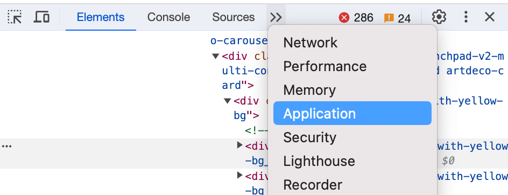Click the more tabs double chevron
The height and width of the screenshot is (195, 508).
[276, 17]
